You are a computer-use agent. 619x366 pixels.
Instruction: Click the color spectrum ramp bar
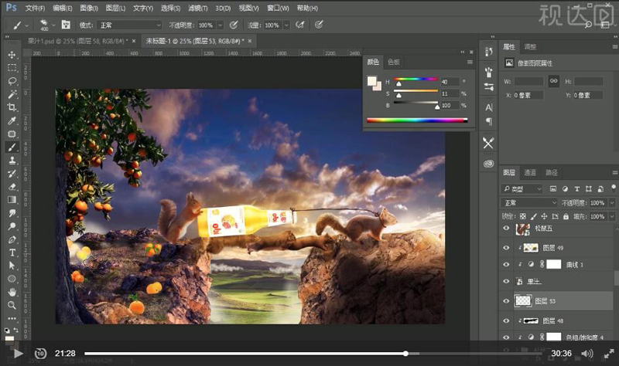pyautogui.click(x=417, y=120)
